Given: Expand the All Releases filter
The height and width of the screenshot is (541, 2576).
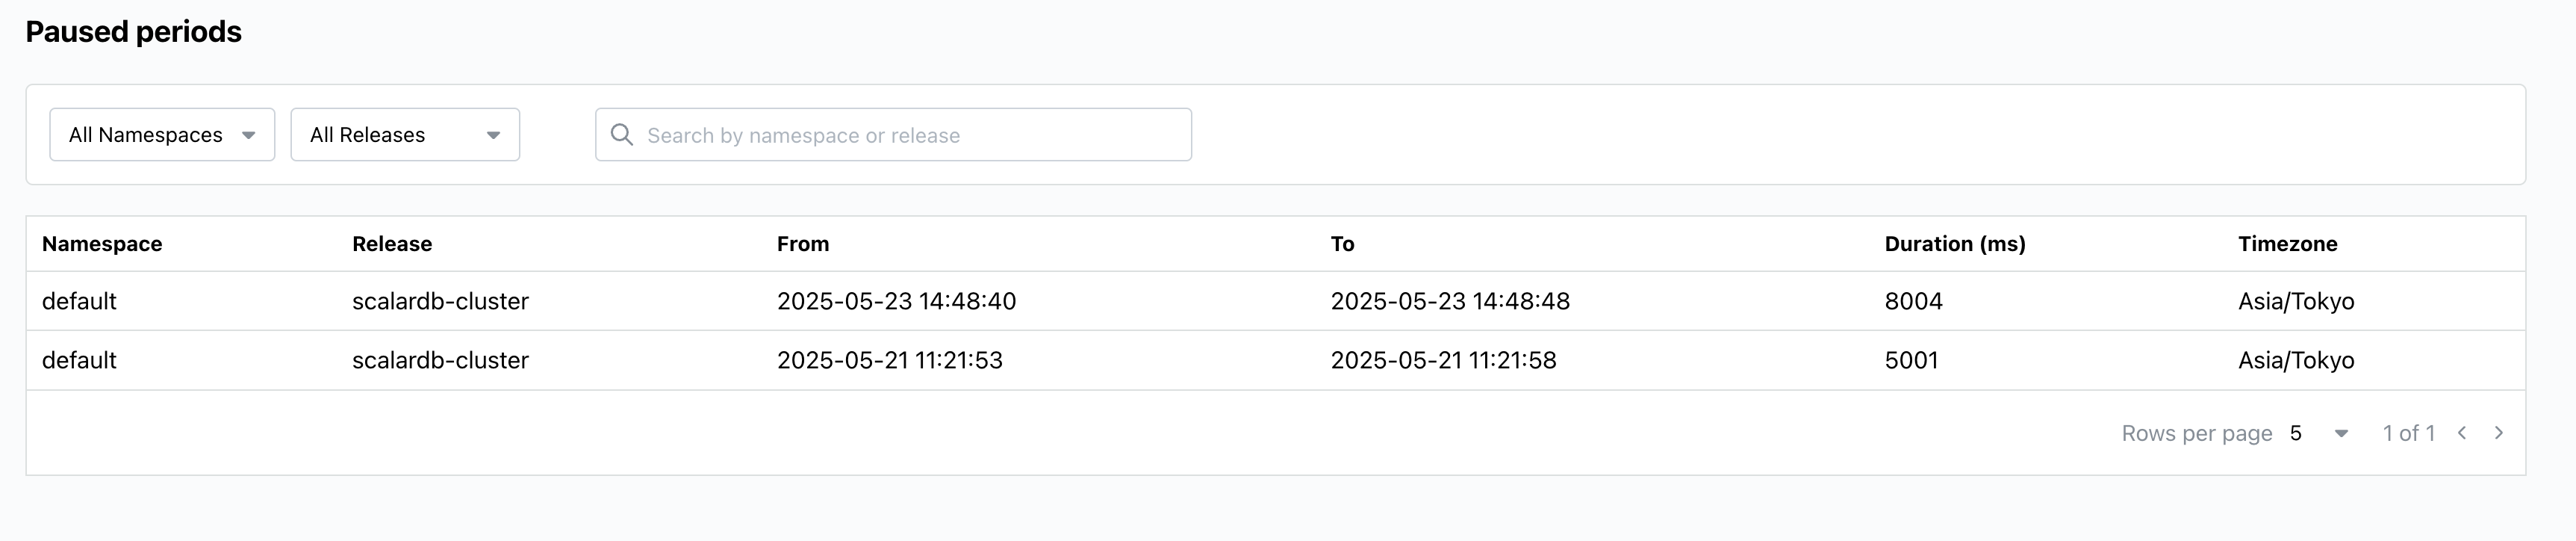Looking at the screenshot, I should [405, 135].
